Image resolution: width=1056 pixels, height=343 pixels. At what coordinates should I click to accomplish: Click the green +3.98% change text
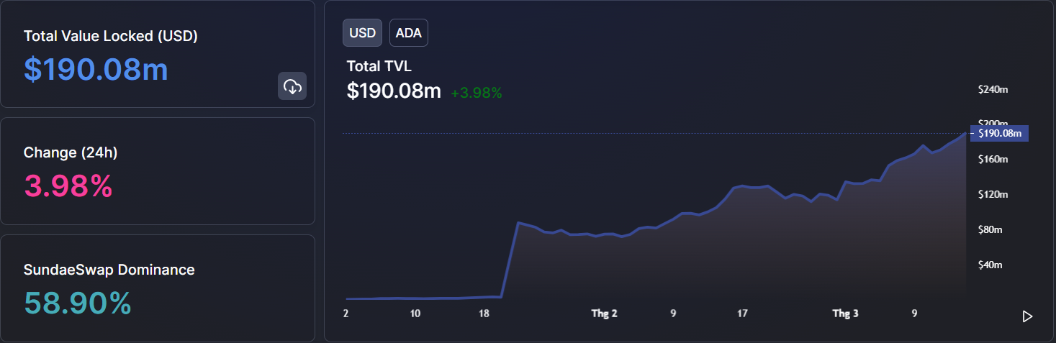(477, 93)
